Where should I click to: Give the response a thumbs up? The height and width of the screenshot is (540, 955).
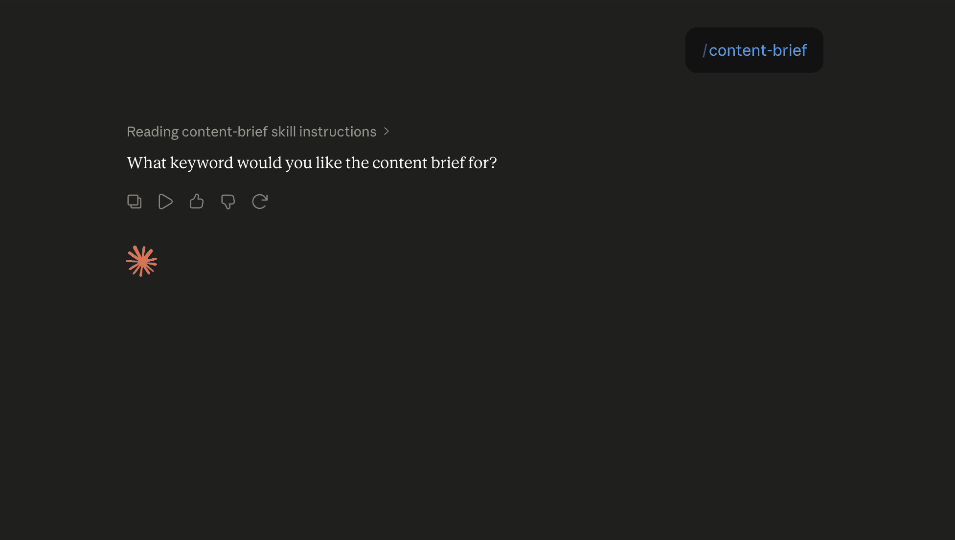pyautogui.click(x=197, y=202)
